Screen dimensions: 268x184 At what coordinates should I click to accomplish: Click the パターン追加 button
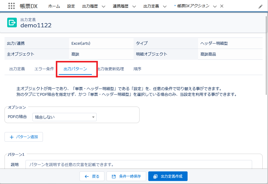point(24,137)
